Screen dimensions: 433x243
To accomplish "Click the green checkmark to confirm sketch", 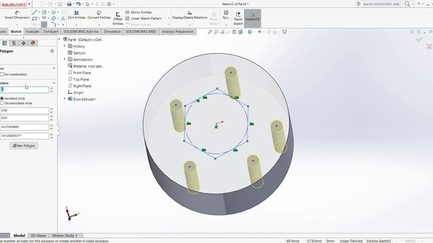I will (x=419, y=40).
